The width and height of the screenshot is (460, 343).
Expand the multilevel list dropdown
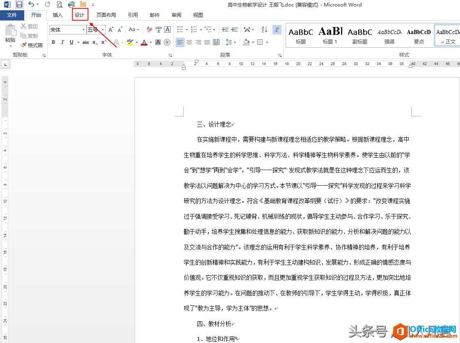point(214,30)
